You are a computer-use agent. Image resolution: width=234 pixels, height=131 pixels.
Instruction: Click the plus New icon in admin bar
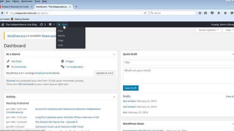click(x=59, y=24)
